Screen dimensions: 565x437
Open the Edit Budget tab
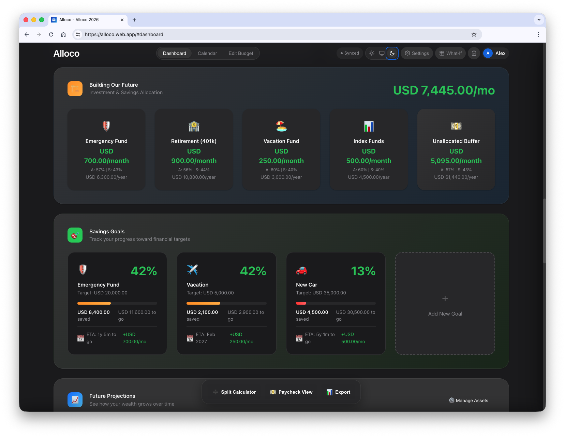pyautogui.click(x=241, y=53)
